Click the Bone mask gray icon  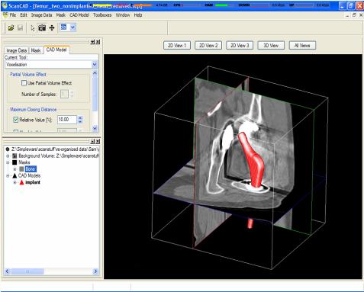21,169
